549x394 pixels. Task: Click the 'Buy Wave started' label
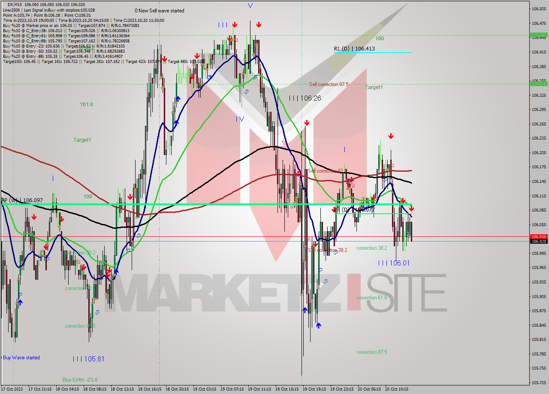(21, 358)
